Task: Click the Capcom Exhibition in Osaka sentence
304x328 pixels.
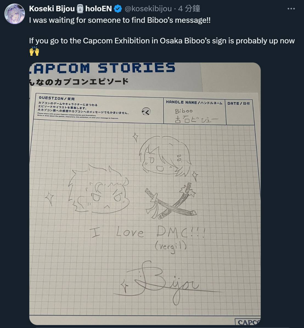Action: pyautogui.click(x=162, y=41)
